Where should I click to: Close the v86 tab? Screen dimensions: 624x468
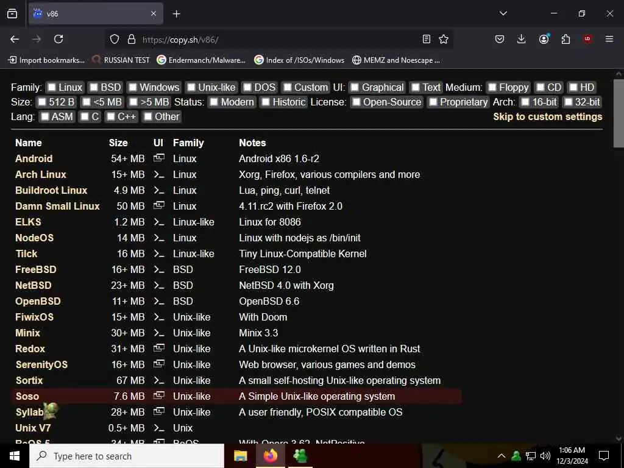(154, 14)
